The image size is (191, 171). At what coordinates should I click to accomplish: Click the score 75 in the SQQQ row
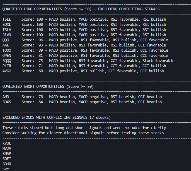click(41, 61)
